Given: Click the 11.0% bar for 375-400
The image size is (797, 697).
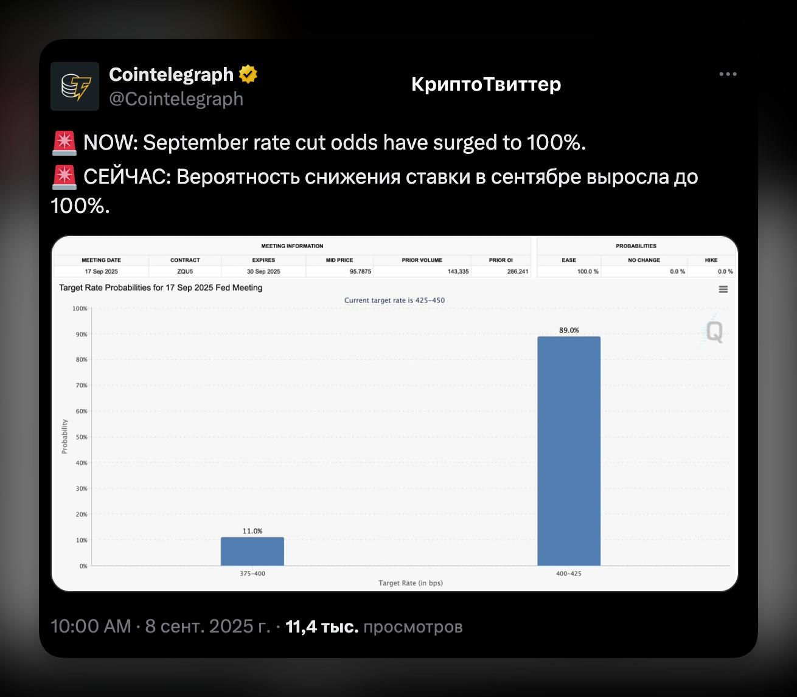Looking at the screenshot, I should [252, 551].
